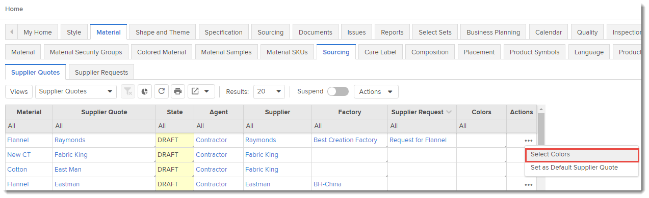Click the clear filters icon
Image resolution: width=649 pixels, height=198 pixels.
coord(128,92)
